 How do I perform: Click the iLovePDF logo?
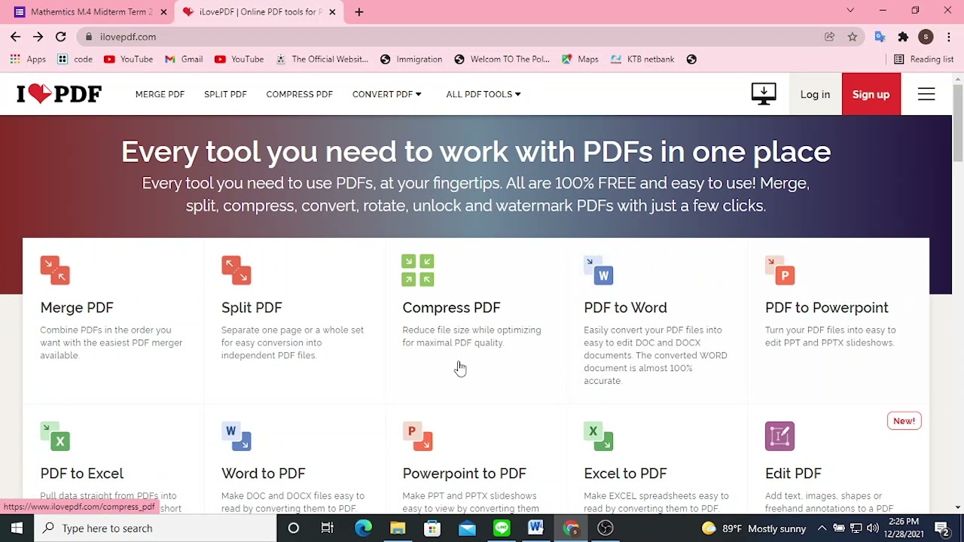pos(59,94)
